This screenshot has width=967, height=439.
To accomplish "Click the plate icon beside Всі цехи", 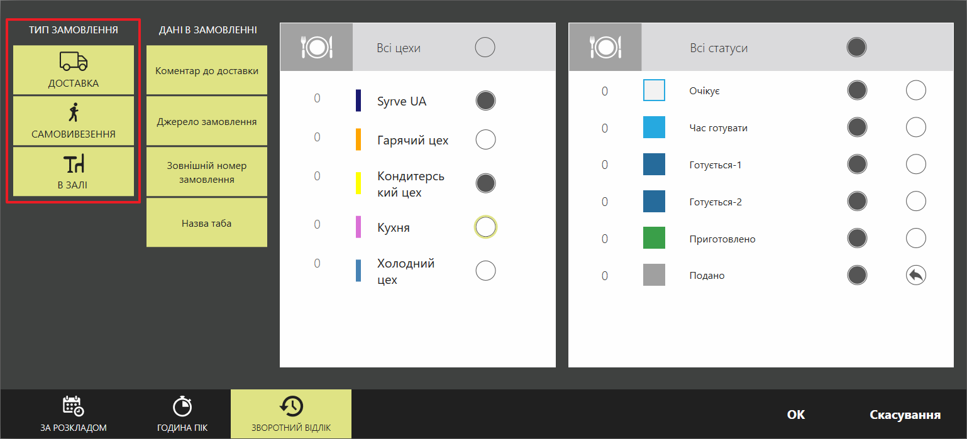I will pos(316,47).
